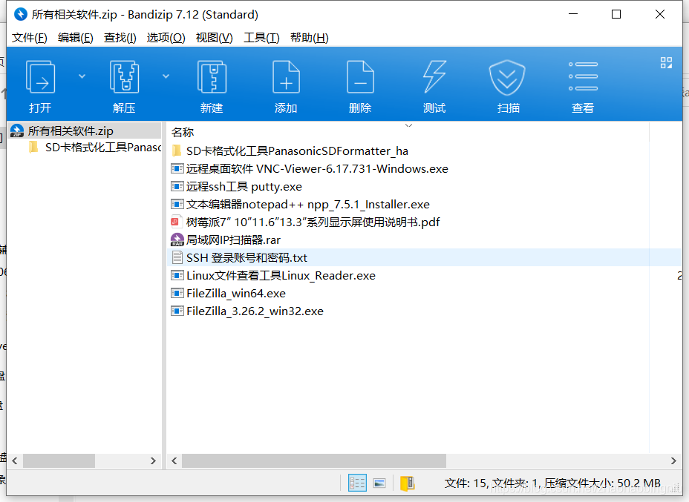
Task: Select SSH 登录账号和密码.txt file
Action: [424, 257]
